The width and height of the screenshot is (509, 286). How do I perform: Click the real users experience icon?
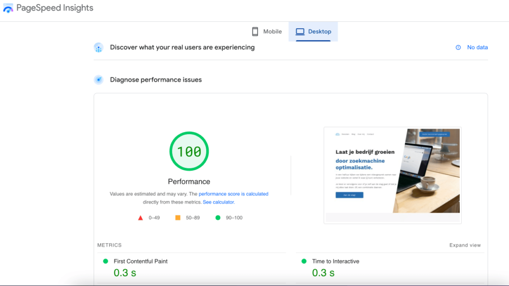tap(98, 48)
